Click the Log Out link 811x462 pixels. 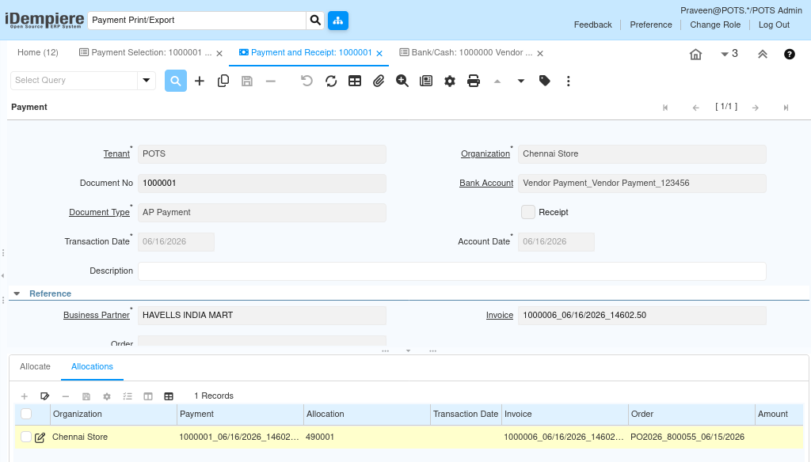click(x=774, y=25)
